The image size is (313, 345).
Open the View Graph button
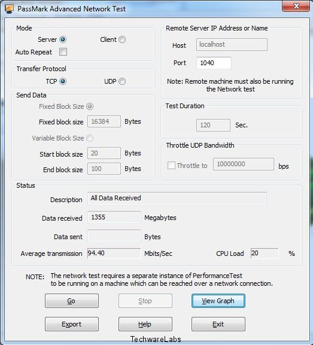point(218,301)
